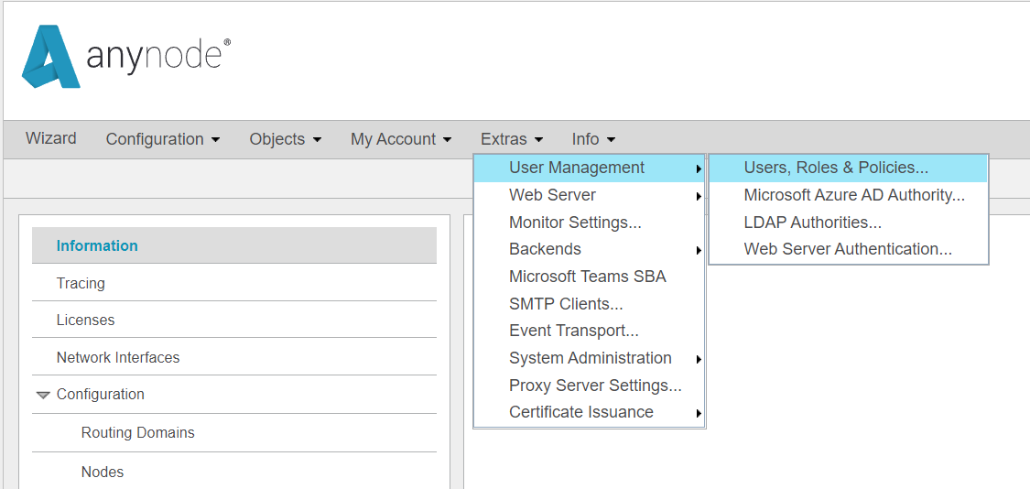
Task: Expand the Web Server submenu
Action: pyautogui.click(x=590, y=195)
